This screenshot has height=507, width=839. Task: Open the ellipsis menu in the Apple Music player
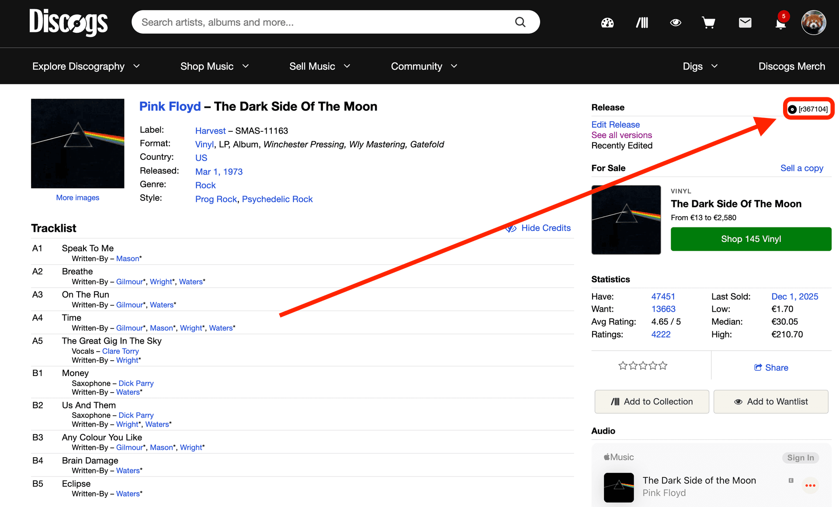coord(811,485)
